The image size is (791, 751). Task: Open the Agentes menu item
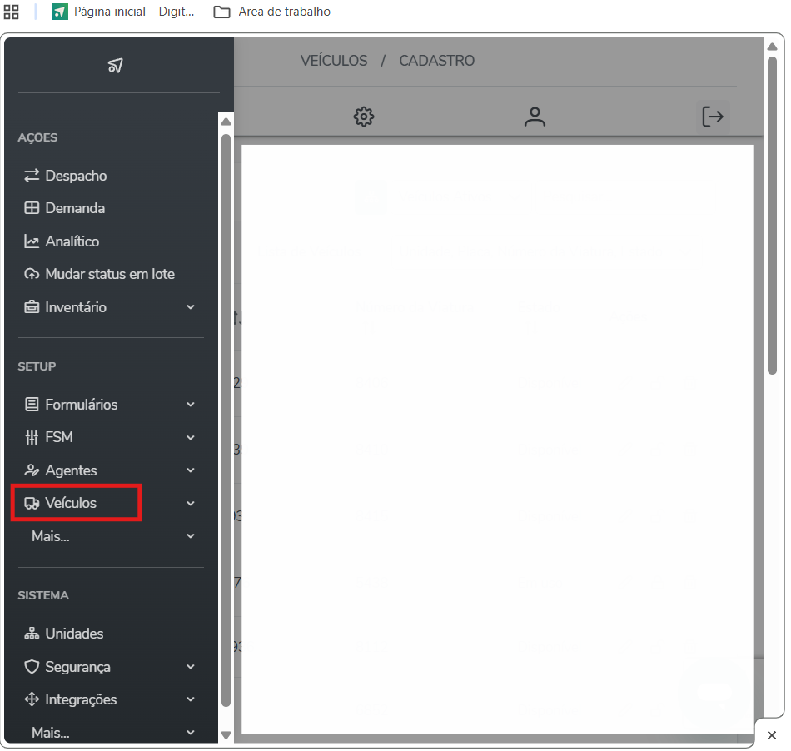(x=71, y=470)
